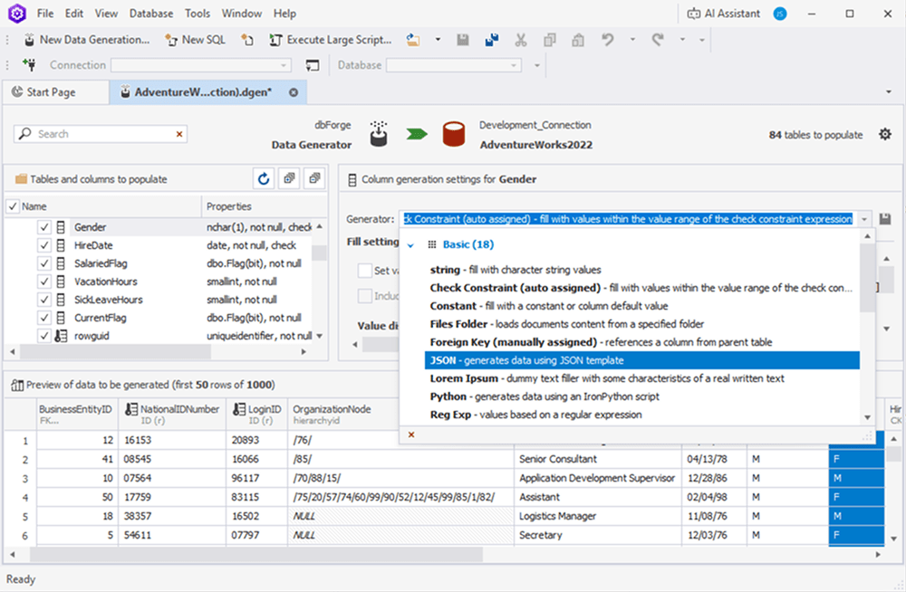Click the preview grid horizontal scrollbar
906x592 pixels.
pos(256,555)
